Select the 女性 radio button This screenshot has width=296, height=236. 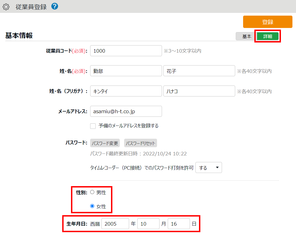pos(92,206)
